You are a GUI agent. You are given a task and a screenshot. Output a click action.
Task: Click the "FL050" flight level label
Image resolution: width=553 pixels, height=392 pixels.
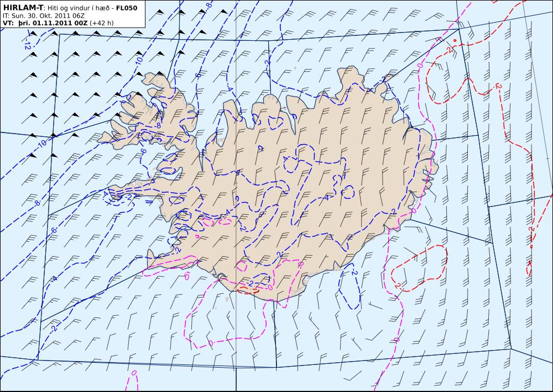(x=127, y=8)
